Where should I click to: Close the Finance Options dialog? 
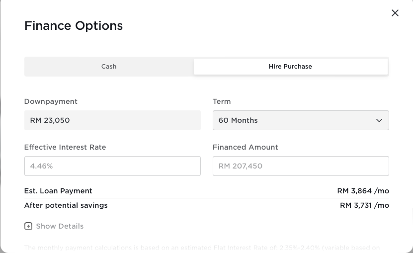point(395,13)
